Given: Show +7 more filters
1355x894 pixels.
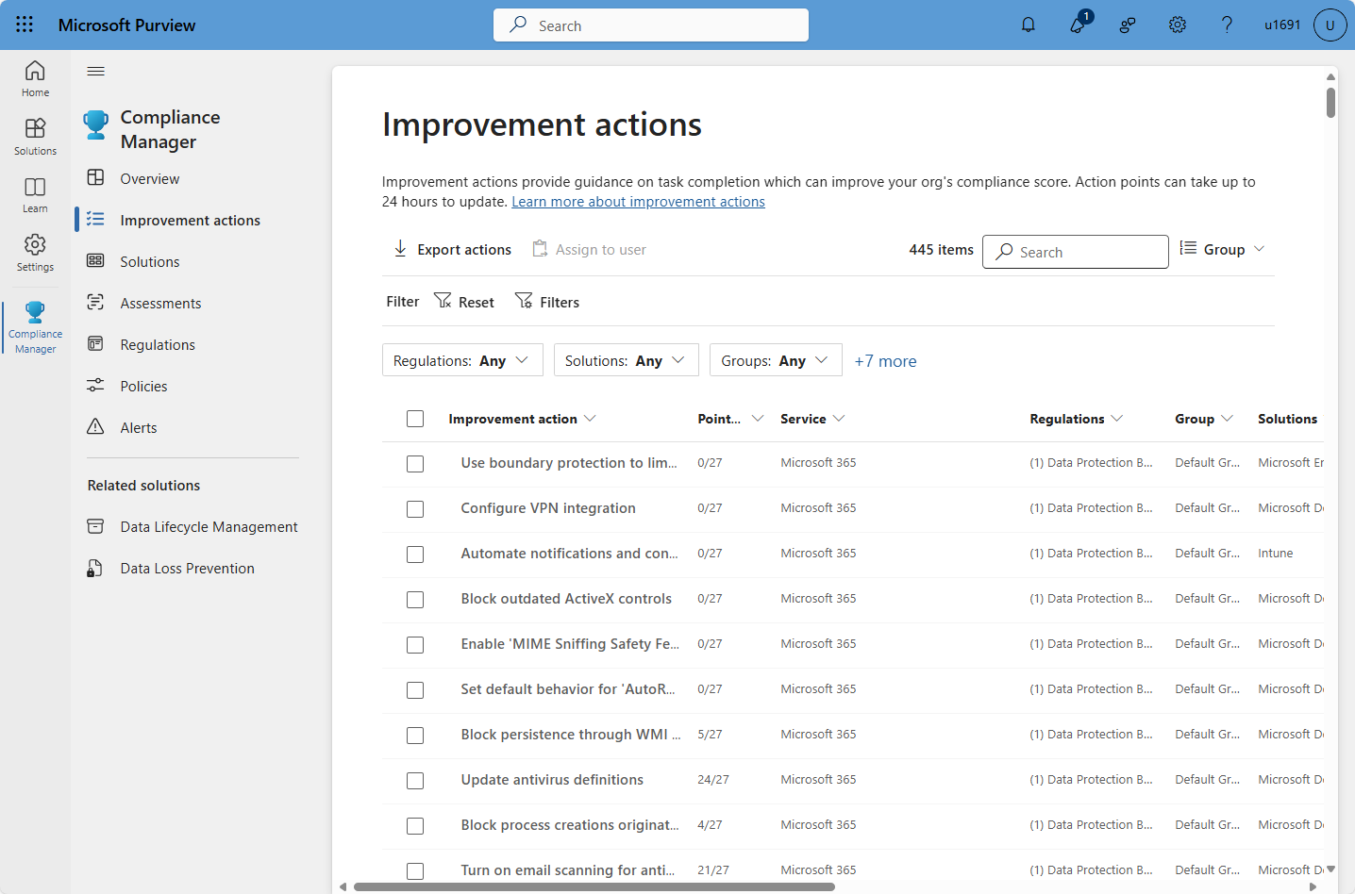Looking at the screenshot, I should [x=885, y=360].
